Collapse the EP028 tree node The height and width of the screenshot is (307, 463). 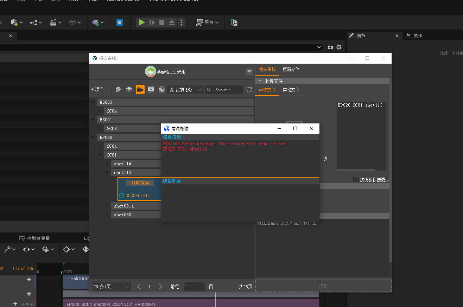point(93,137)
